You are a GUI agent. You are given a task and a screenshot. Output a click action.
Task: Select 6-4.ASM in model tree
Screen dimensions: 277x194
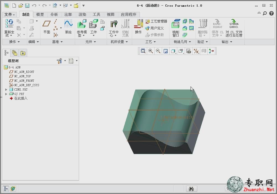tap(14, 67)
